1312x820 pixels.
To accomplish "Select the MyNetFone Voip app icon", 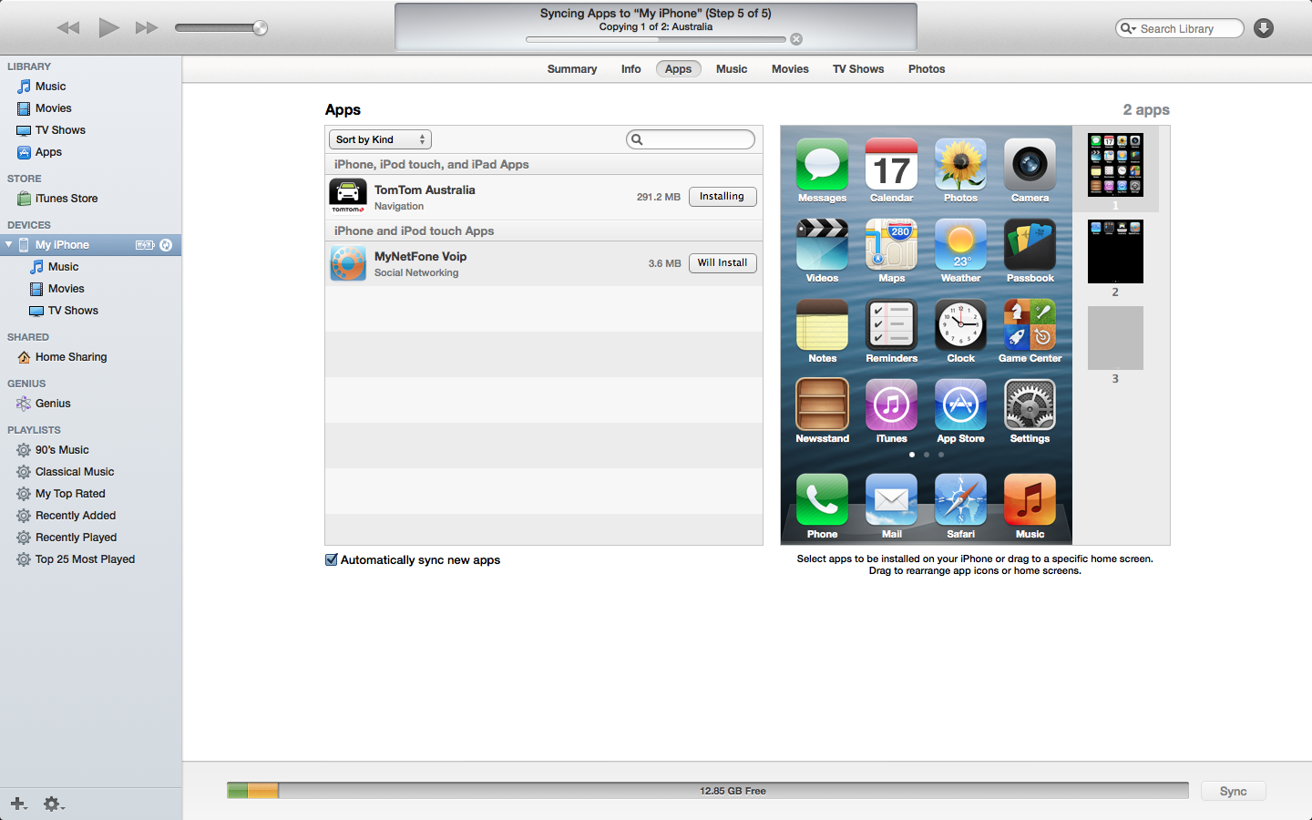I will click(x=348, y=263).
